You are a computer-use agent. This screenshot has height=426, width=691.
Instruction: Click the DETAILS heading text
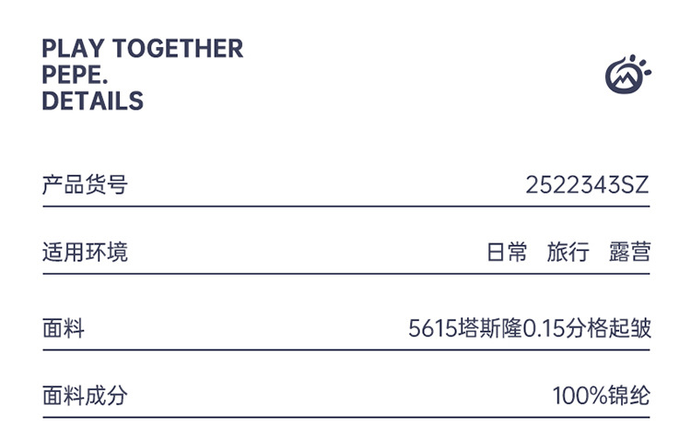tap(92, 101)
